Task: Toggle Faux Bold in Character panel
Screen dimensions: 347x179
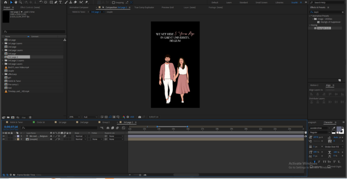Action: [314, 161]
